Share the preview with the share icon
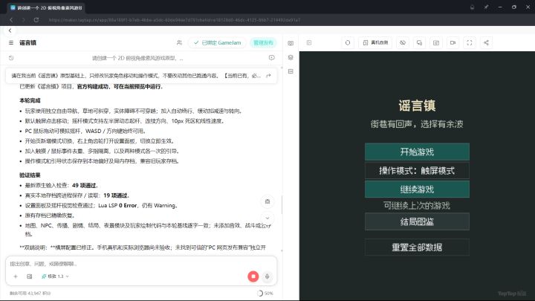 486,42
